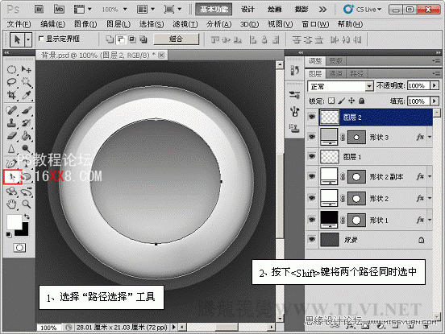Expand layer effects of 形状 1
The height and width of the screenshot is (334, 445).
(x=430, y=220)
